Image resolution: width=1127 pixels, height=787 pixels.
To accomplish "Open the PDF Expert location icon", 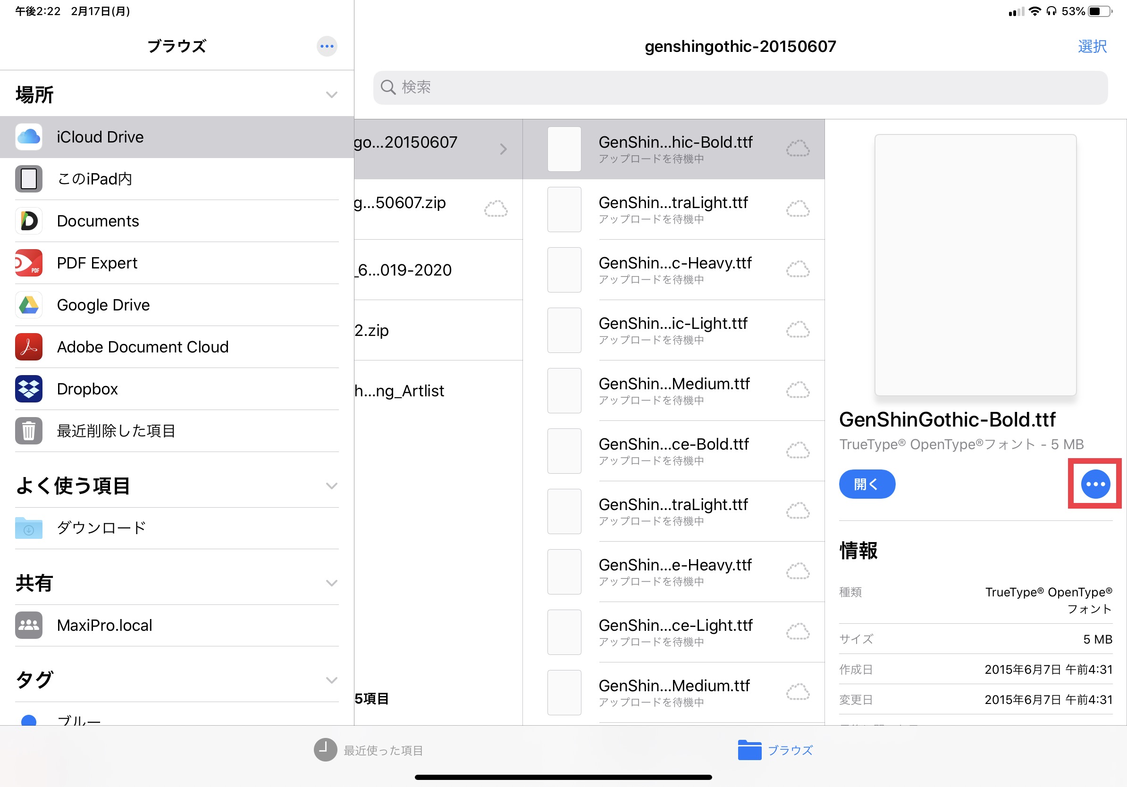I will [28, 263].
